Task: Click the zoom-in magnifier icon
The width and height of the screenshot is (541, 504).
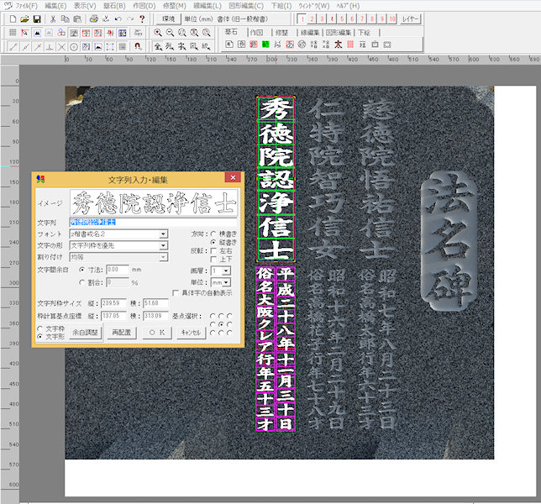Action: (x=157, y=32)
